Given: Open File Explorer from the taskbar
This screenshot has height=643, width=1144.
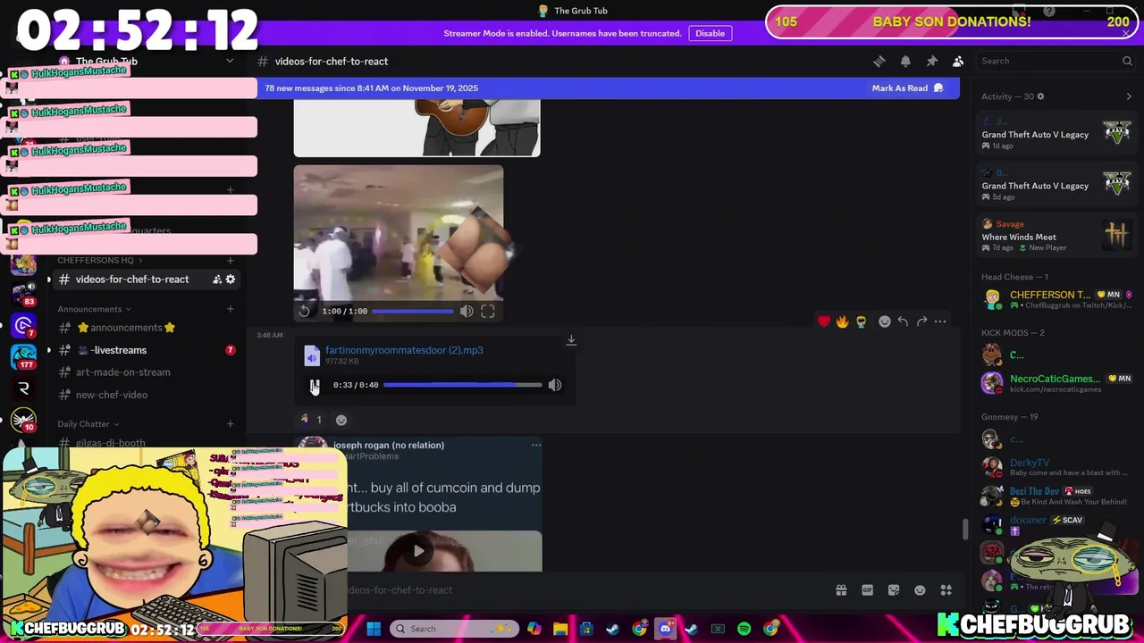Looking at the screenshot, I should [559, 629].
